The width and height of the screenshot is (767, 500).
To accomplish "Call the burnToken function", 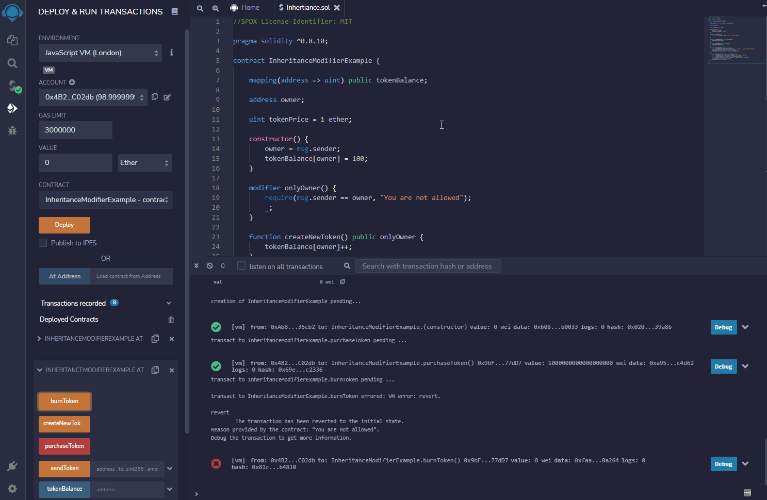I will click(64, 401).
